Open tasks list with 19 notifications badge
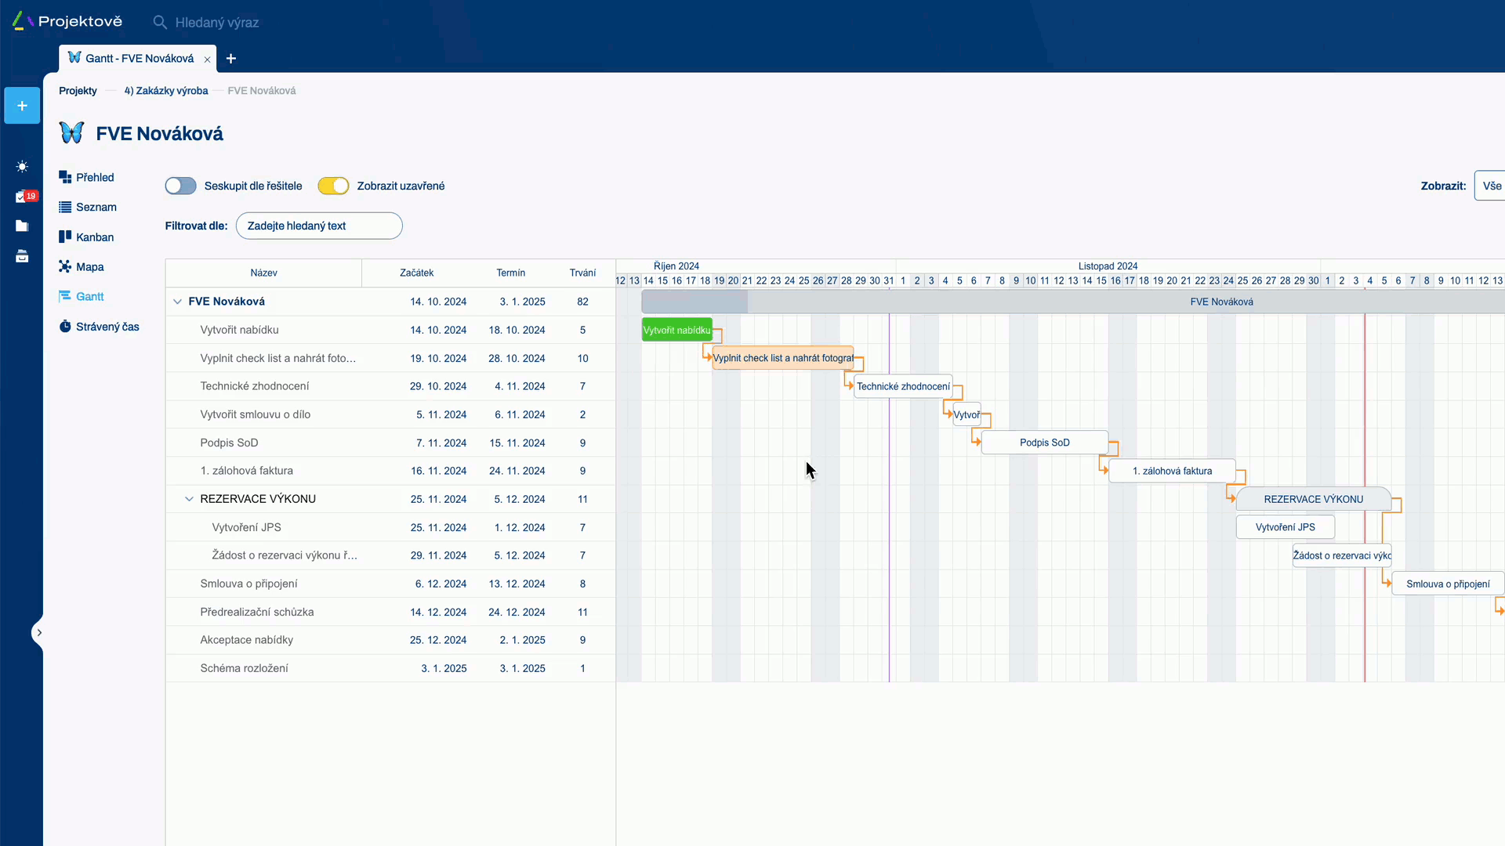1505x846 pixels. click(22, 197)
